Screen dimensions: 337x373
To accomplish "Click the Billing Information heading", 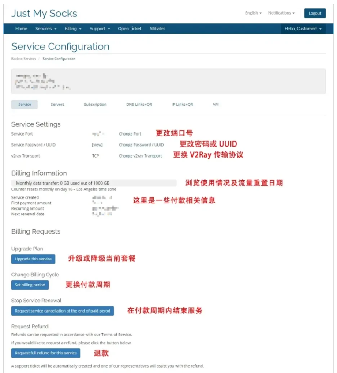I will pyautogui.click(x=39, y=173).
